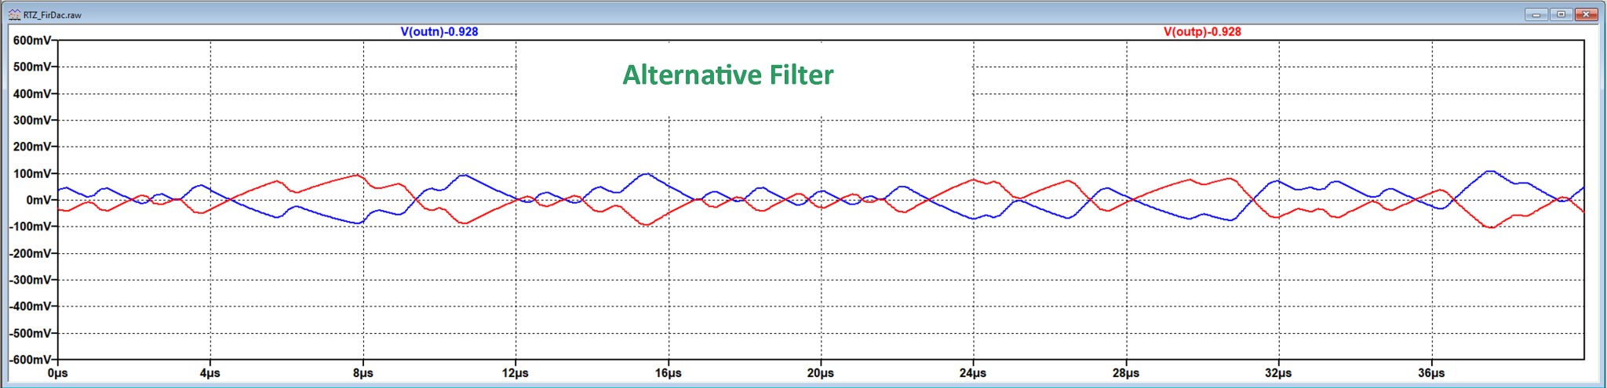Viewport: 1607px width, 388px height.
Task: Click the LTspice waveform icon in title bar
Action: click(x=14, y=15)
